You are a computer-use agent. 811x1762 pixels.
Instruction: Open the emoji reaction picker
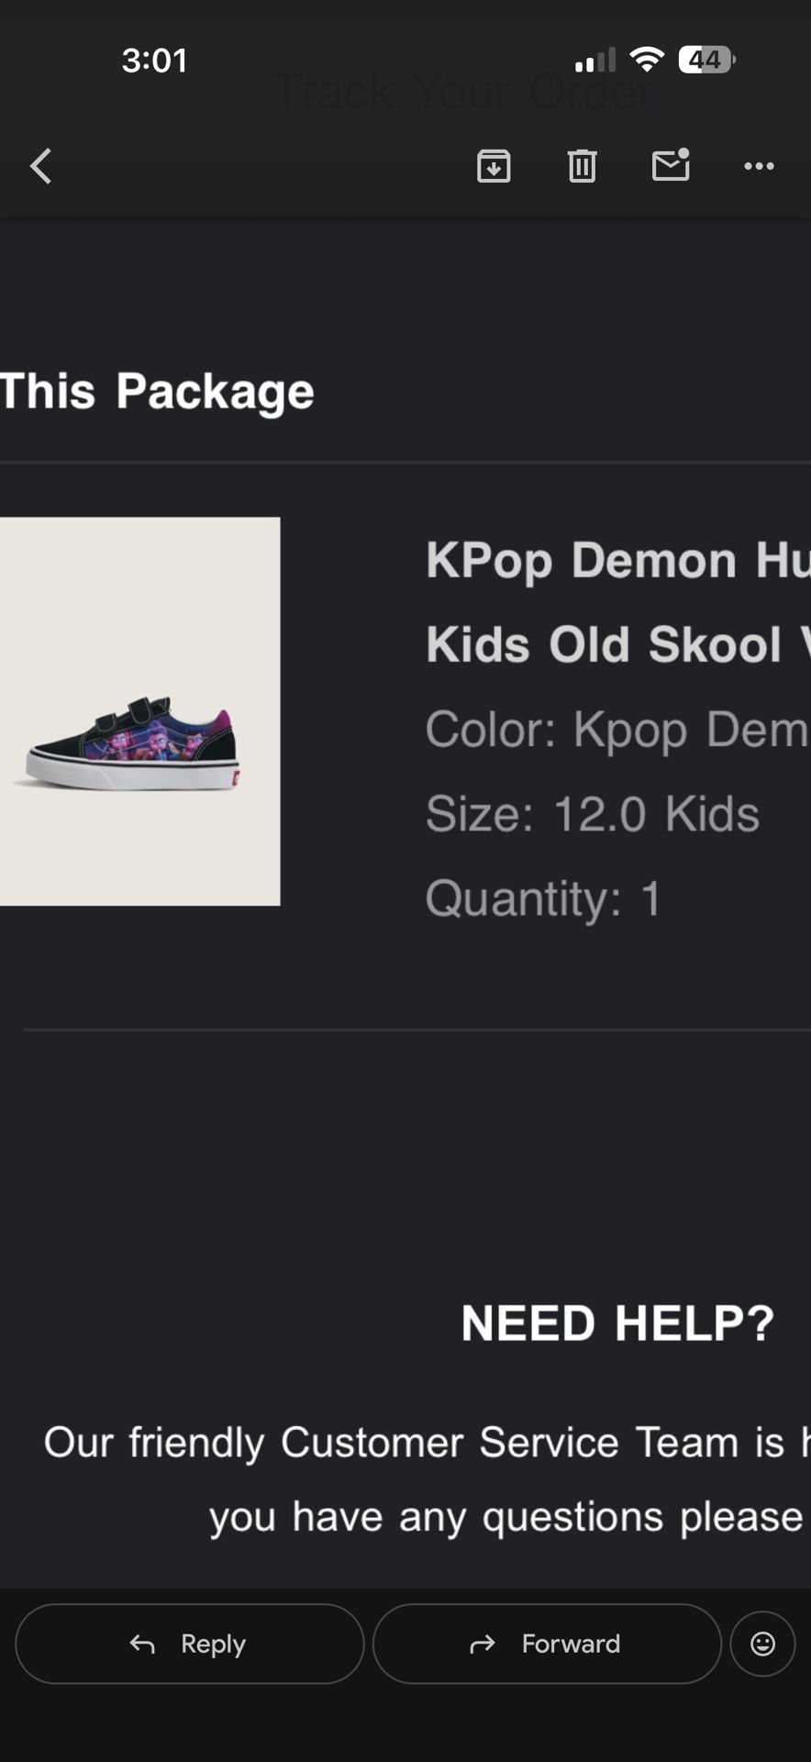tap(763, 1644)
